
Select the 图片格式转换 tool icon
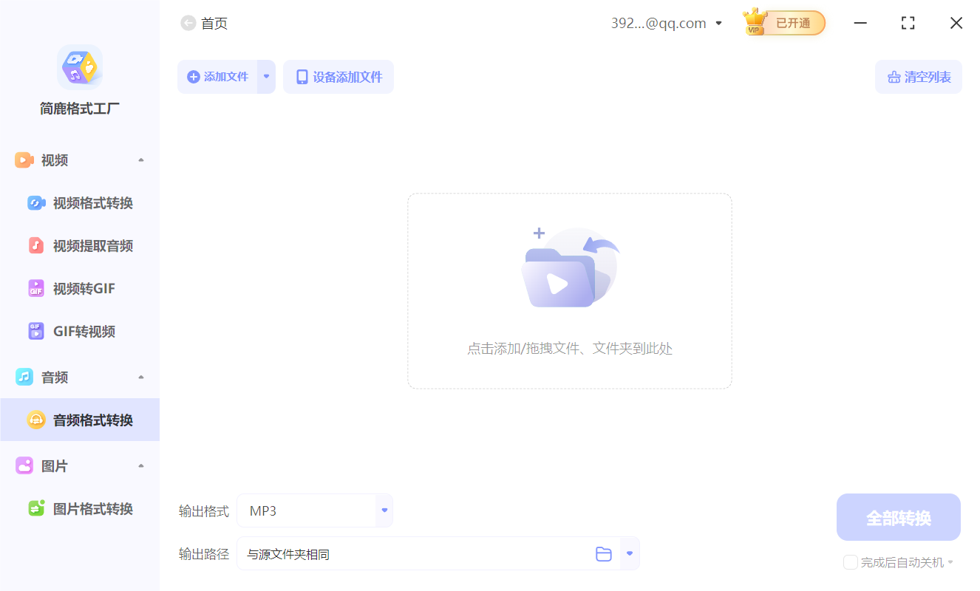pos(36,508)
